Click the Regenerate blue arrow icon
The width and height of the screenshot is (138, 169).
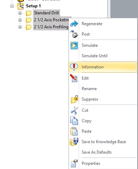74,24
